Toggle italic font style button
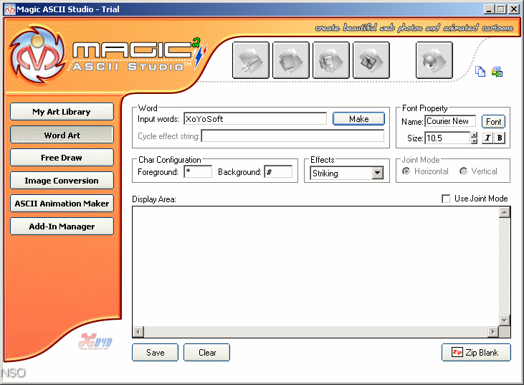This screenshot has height=385, width=524. [487, 138]
